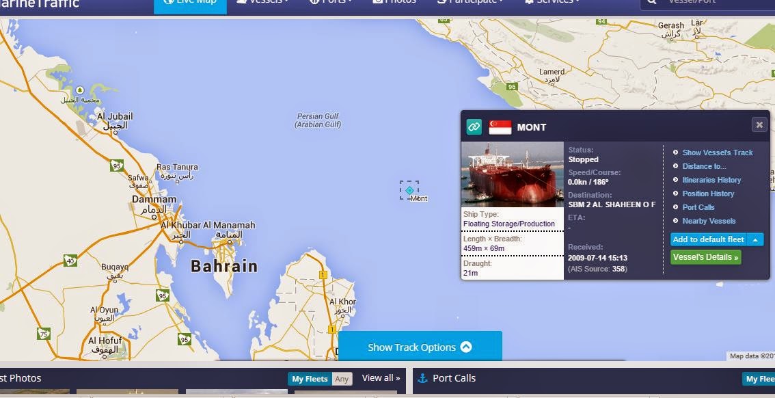
Task: Toggle My Fleets in Photos panel
Action: [310, 380]
